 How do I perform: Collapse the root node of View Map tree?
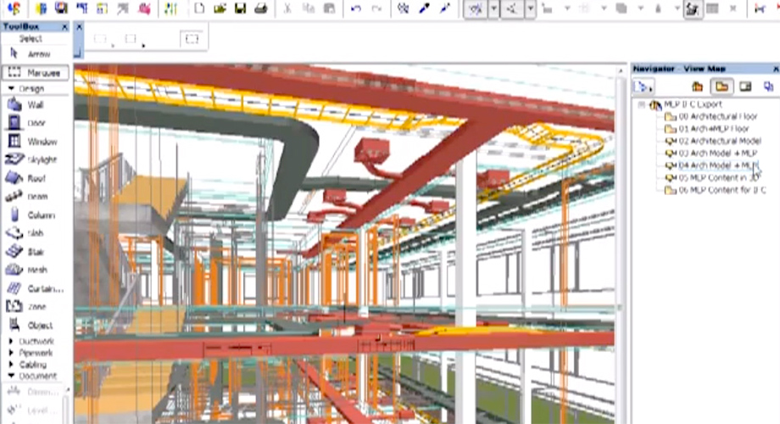point(642,104)
